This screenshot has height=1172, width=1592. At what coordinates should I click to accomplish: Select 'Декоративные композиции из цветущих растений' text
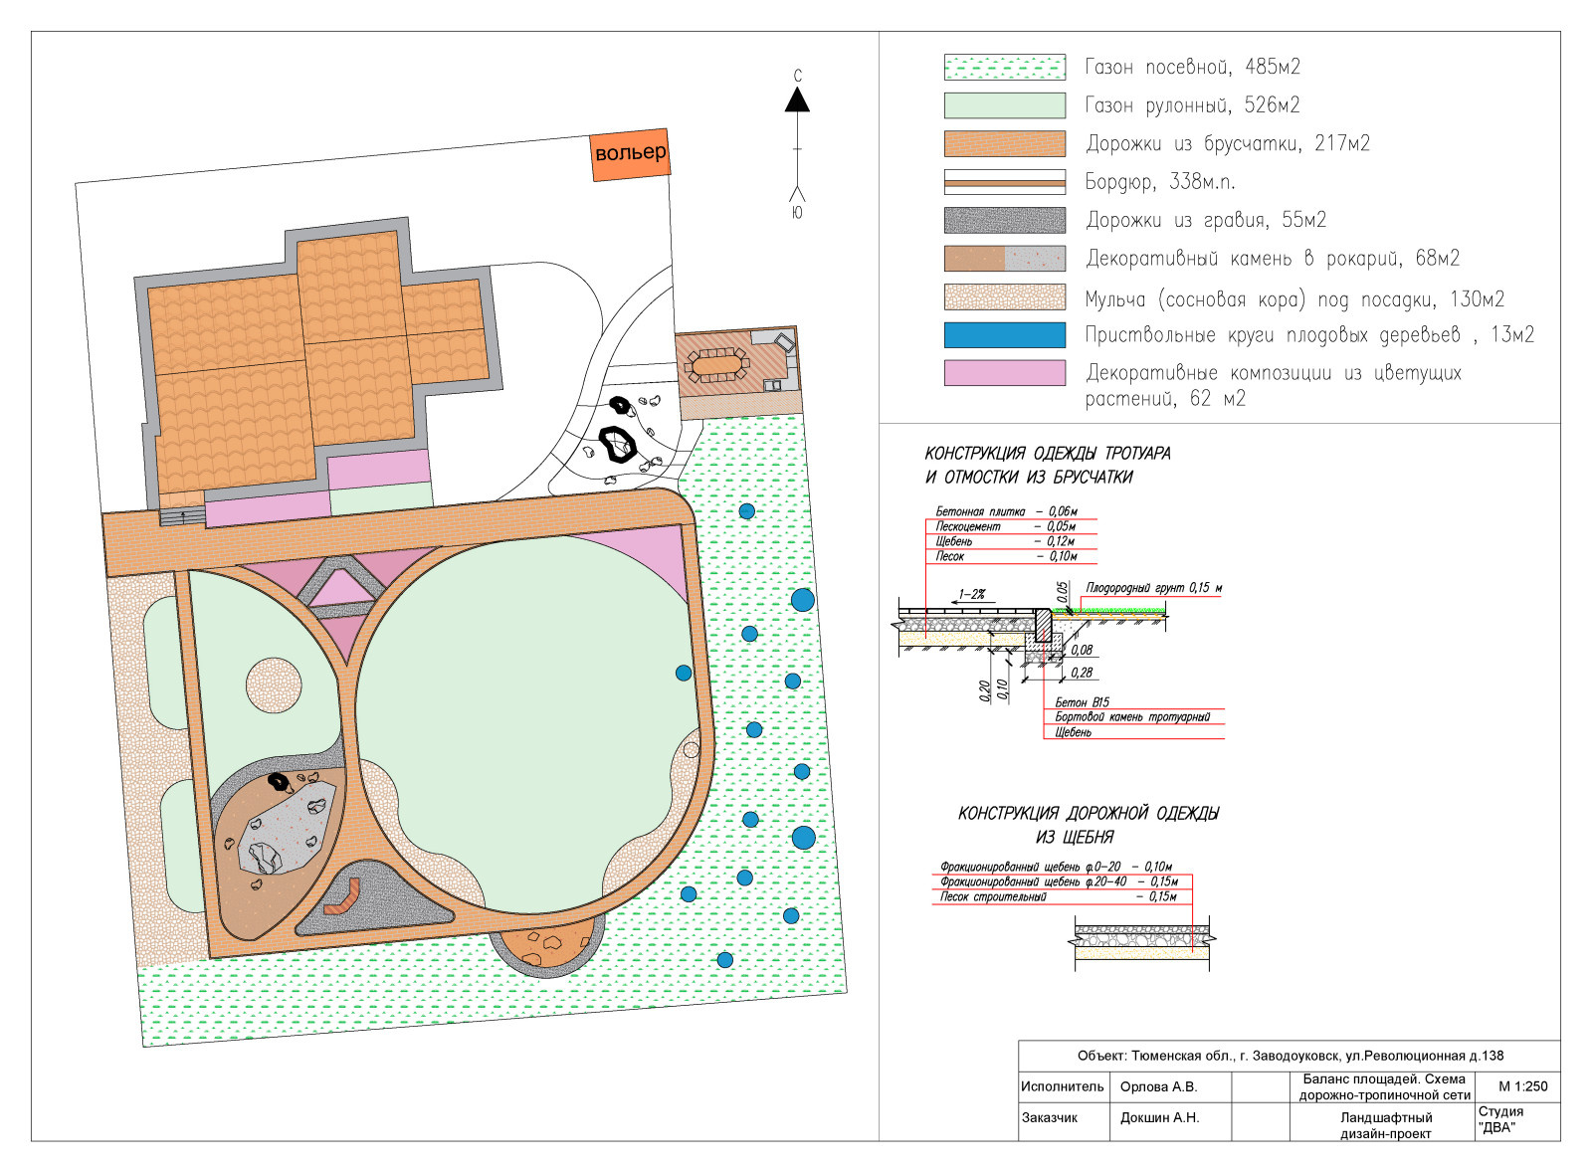click(x=1274, y=385)
